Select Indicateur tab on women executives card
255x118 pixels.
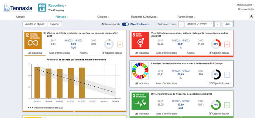(142, 53)
